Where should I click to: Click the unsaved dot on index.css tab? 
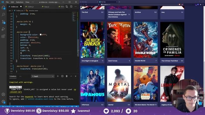click(x=21, y=6)
